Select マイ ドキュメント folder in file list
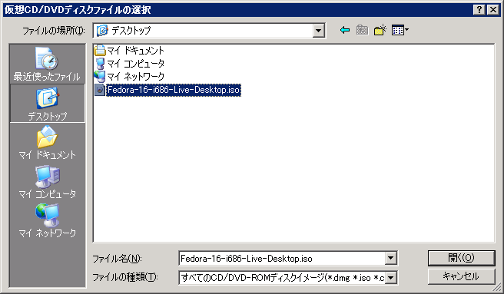Screen dimensions: 504x294 tap(129, 51)
